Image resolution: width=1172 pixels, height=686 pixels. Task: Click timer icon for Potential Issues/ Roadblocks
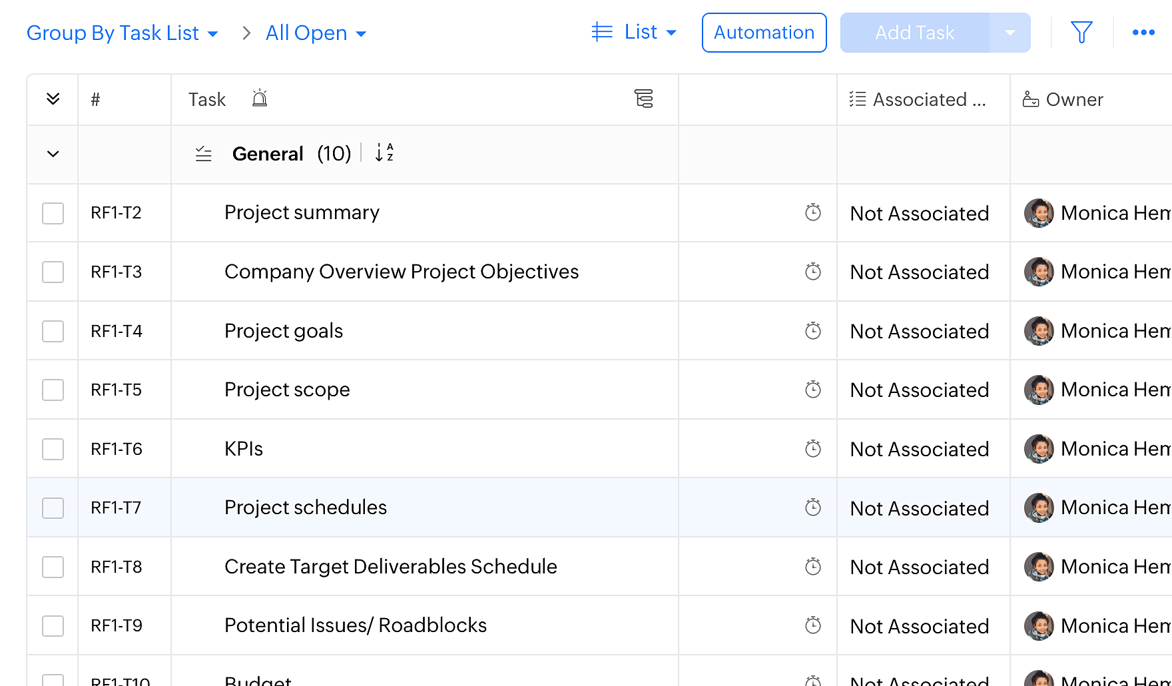[812, 625]
